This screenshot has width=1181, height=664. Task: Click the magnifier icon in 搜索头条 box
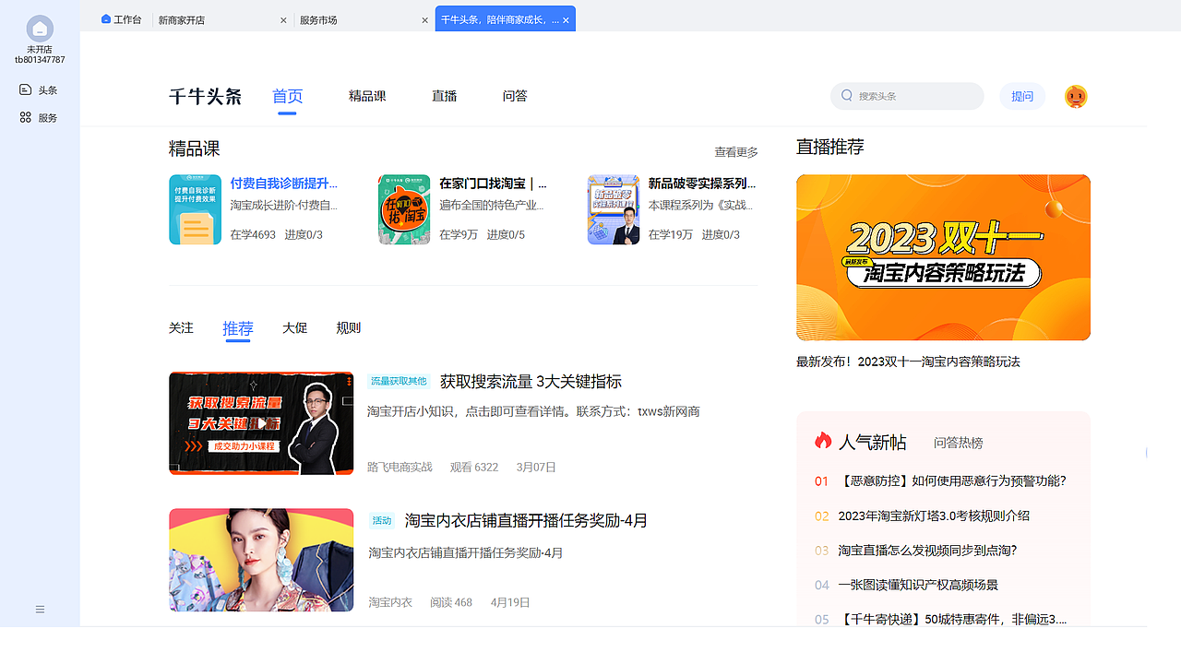846,96
